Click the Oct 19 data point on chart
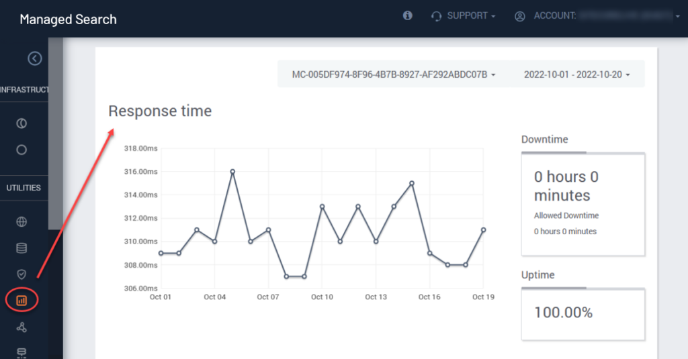 [x=483, y=229]
